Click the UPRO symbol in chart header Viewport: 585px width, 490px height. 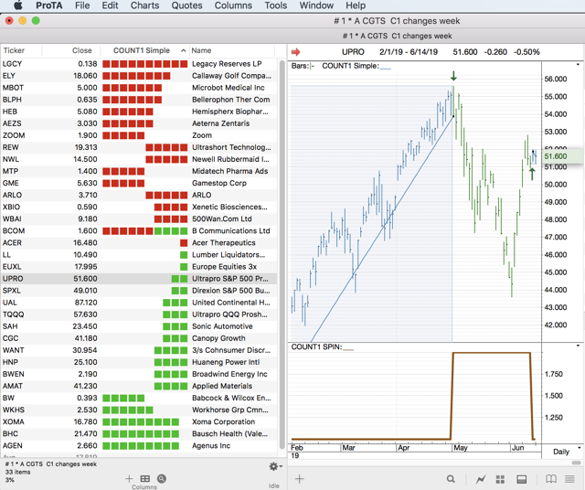tap(353, 52)
